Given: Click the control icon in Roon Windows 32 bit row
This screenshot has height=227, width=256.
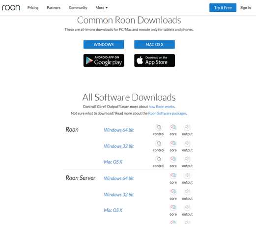Looking at the screenshot, I should [159, 143].
